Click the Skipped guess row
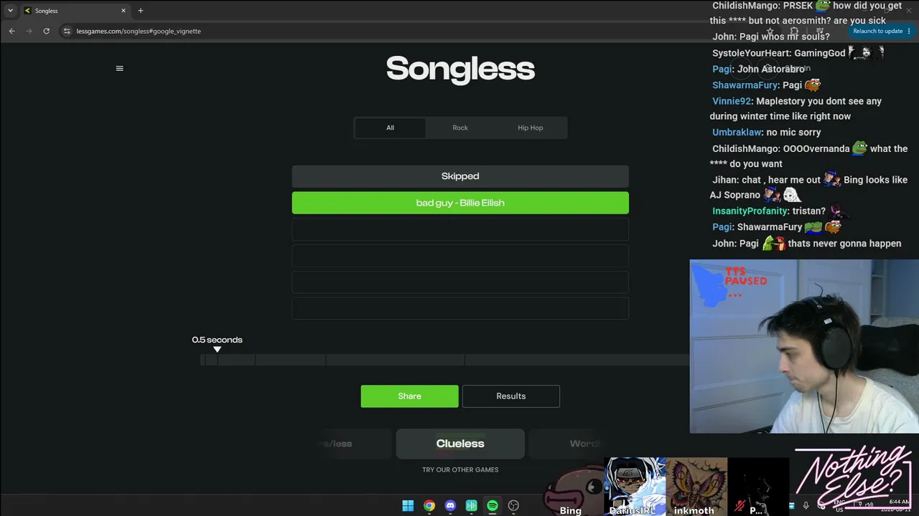Screen dimensions: 919x516 click(x=460, y=176)
